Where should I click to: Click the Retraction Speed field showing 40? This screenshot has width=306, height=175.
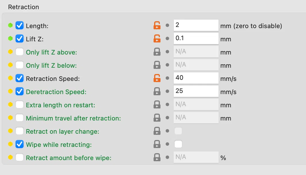(x=196, y=78)
